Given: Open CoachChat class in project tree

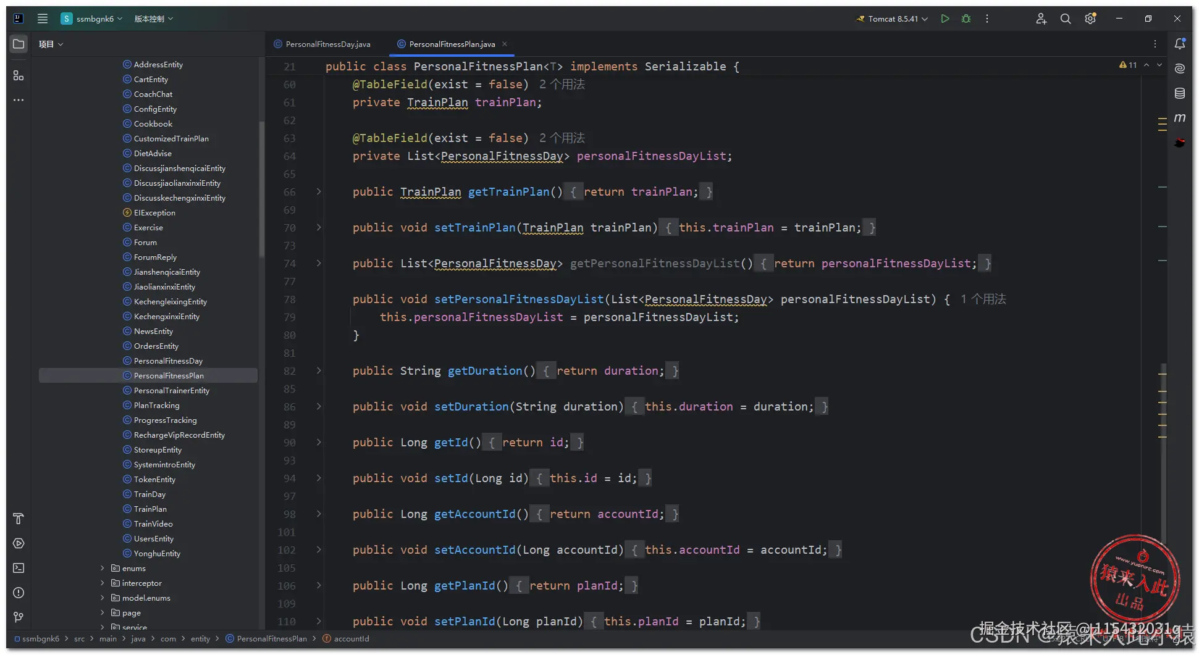Looking at the screenshot, I should (x=153, y=94).
